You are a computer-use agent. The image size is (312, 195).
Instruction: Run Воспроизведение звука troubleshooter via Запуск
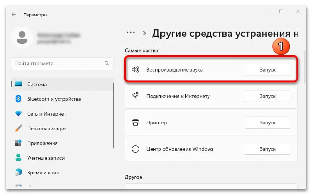click(x=268, y=70)
